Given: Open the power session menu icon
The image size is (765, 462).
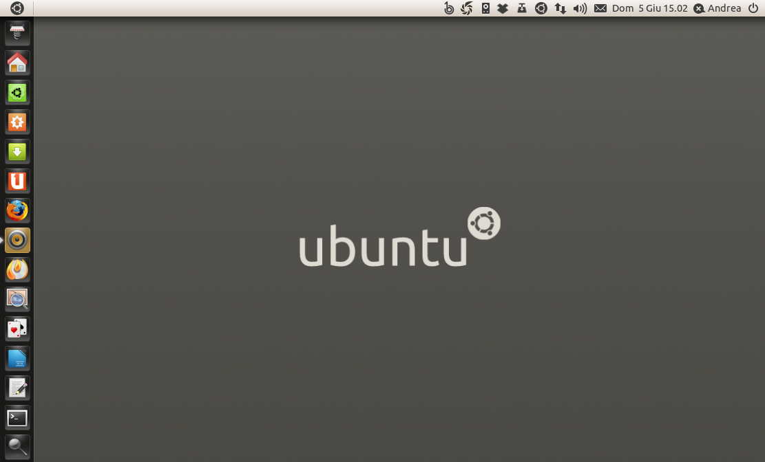Looking at the screenshot, I should (x=753, y=8).
